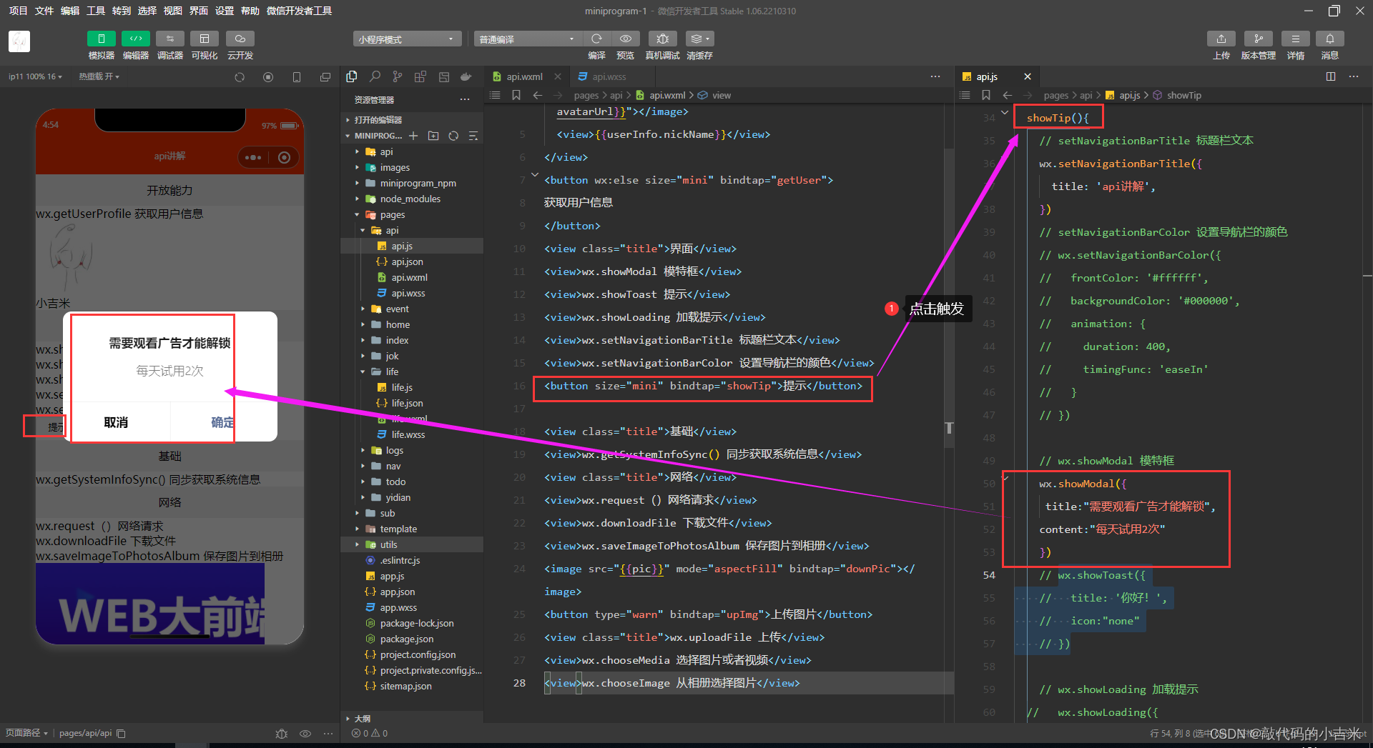This screenshot has width=1373, height=748.
Task: Open the mini program mode dropdown
Action: [x=407, y=39]
